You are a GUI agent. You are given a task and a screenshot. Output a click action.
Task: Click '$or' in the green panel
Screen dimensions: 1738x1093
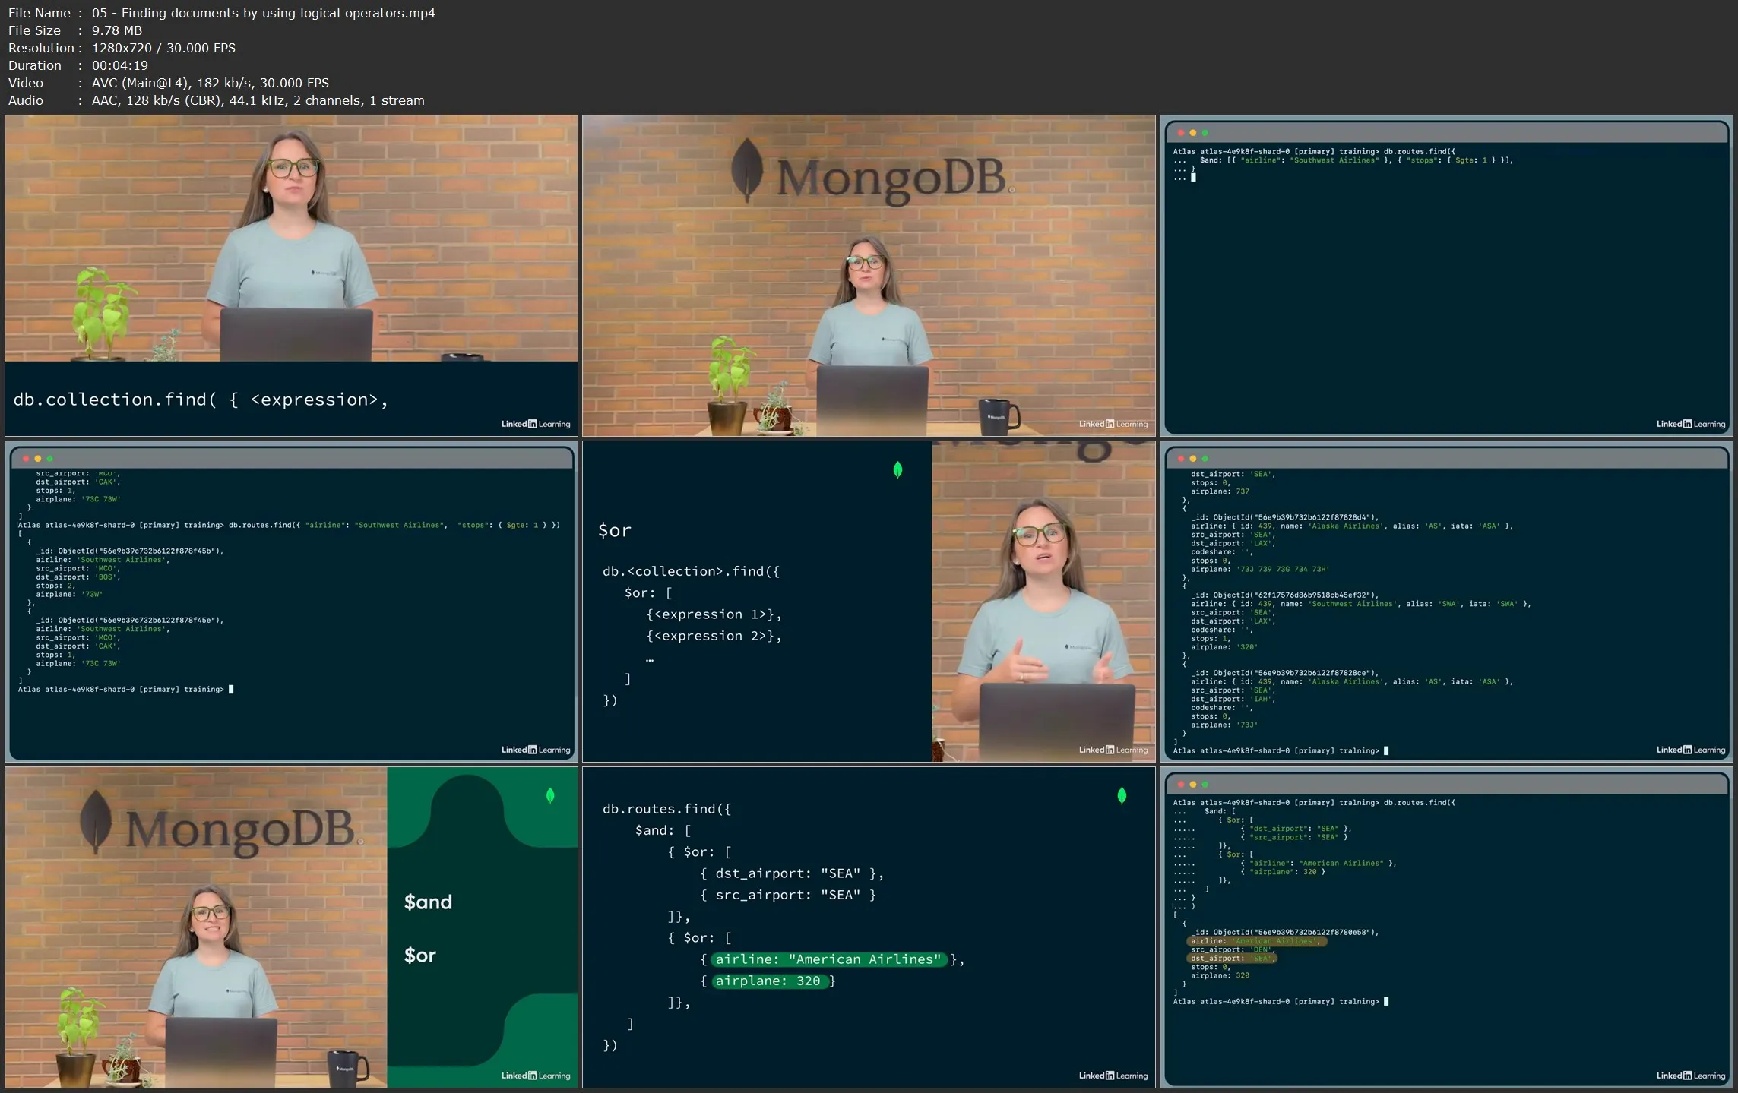click(419, 955)
